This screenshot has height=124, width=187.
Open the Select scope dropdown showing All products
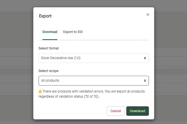[93, 81]
